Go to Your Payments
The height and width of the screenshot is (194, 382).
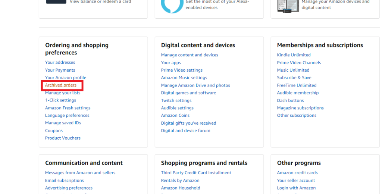tap(60, 70)
